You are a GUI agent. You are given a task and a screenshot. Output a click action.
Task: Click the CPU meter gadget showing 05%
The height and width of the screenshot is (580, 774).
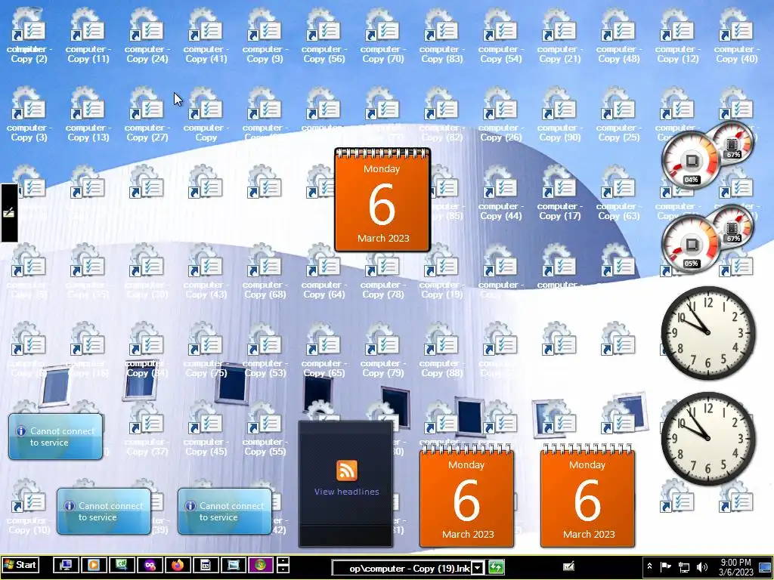(691, 245)
